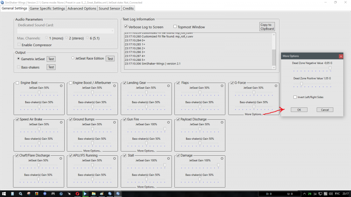Click the speaker volume tray icon
This screenshot has width=351, height=197.
point(331,194)
